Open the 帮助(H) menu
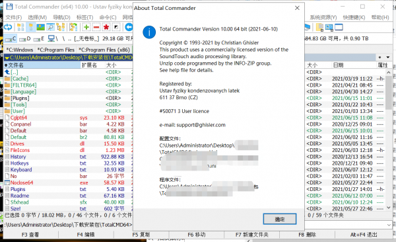This screenshot has width=396, height=242. [x=380, y=17]
